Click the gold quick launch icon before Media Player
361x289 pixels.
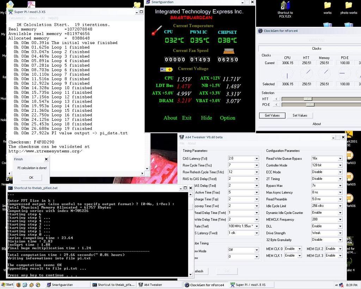(31, 285)
